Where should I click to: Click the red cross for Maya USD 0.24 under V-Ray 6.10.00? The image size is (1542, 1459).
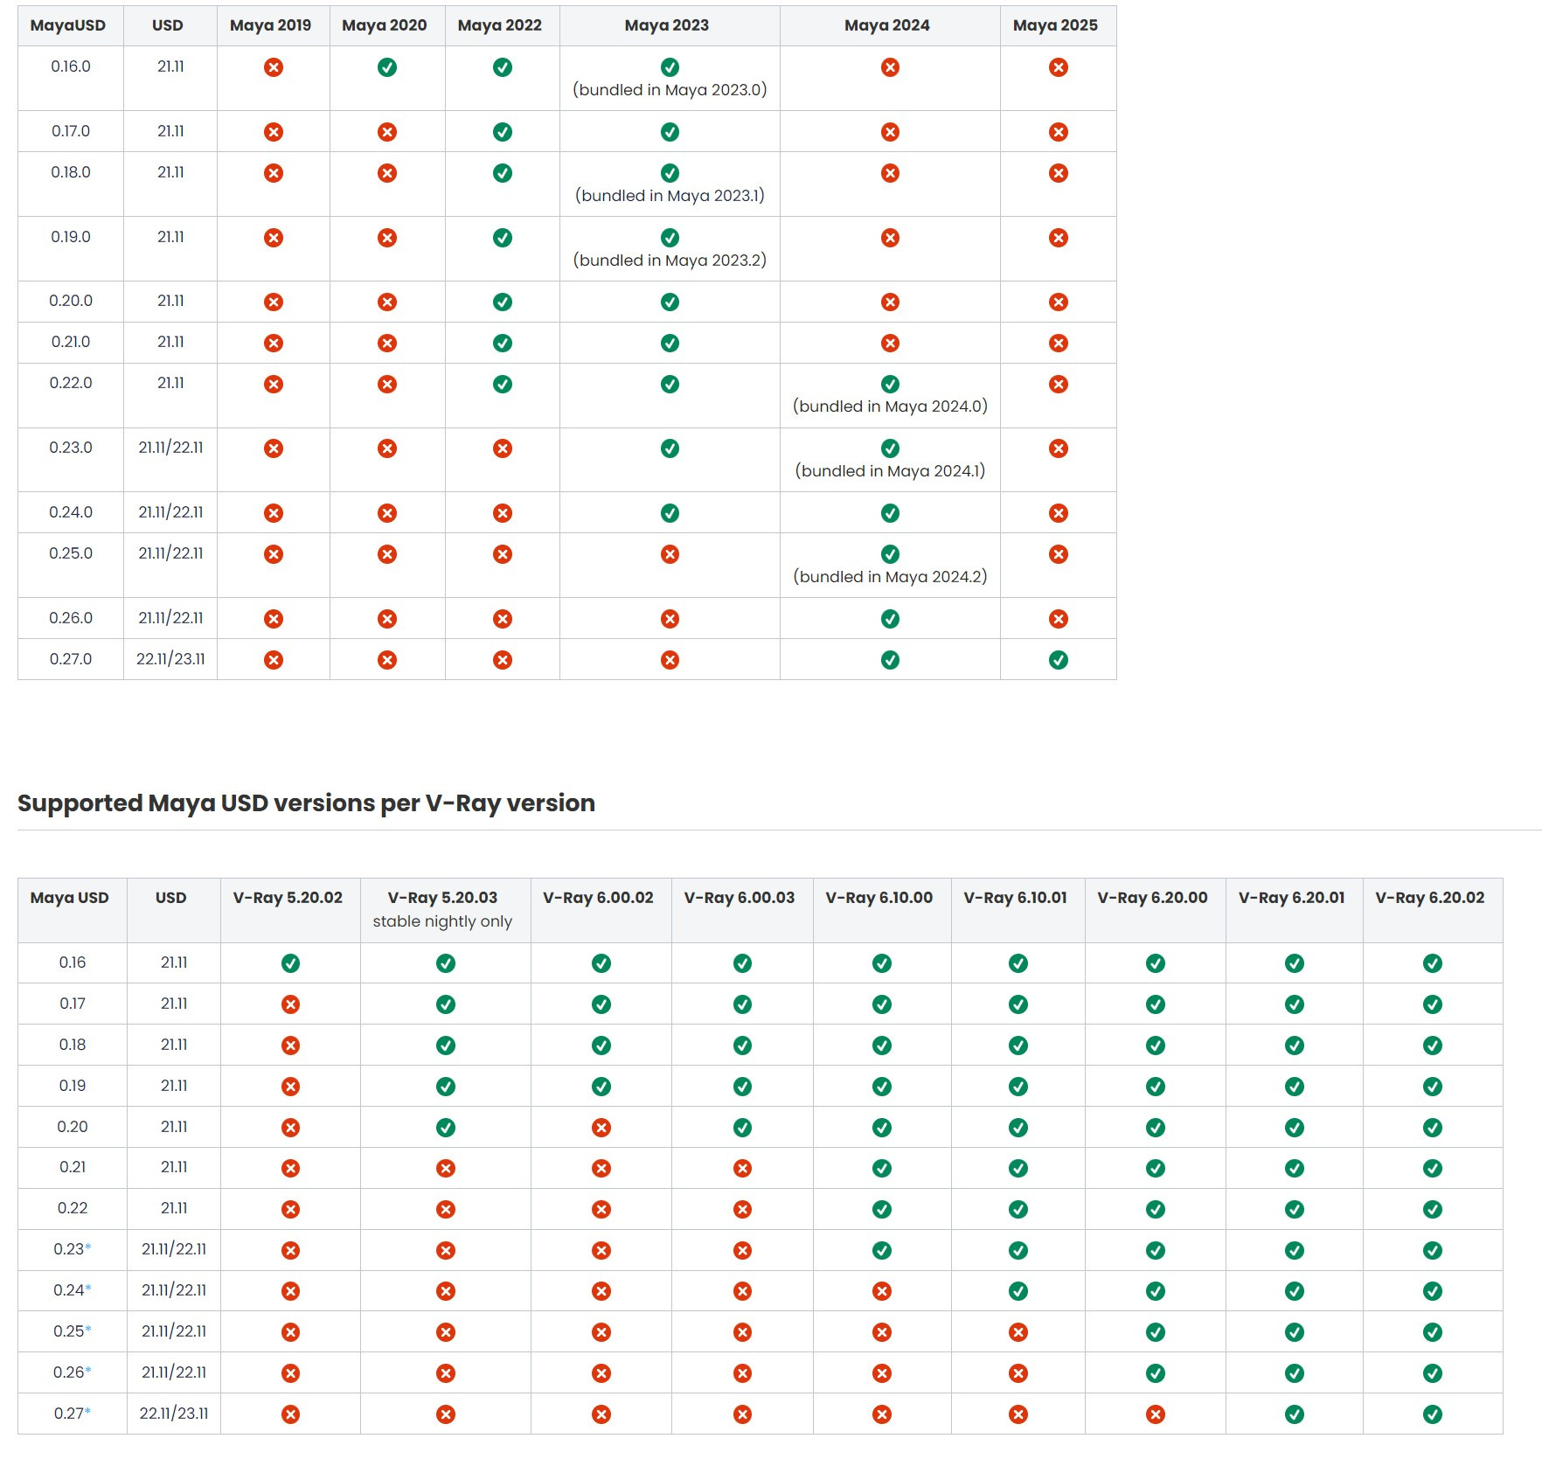(x=882, y=1291)
